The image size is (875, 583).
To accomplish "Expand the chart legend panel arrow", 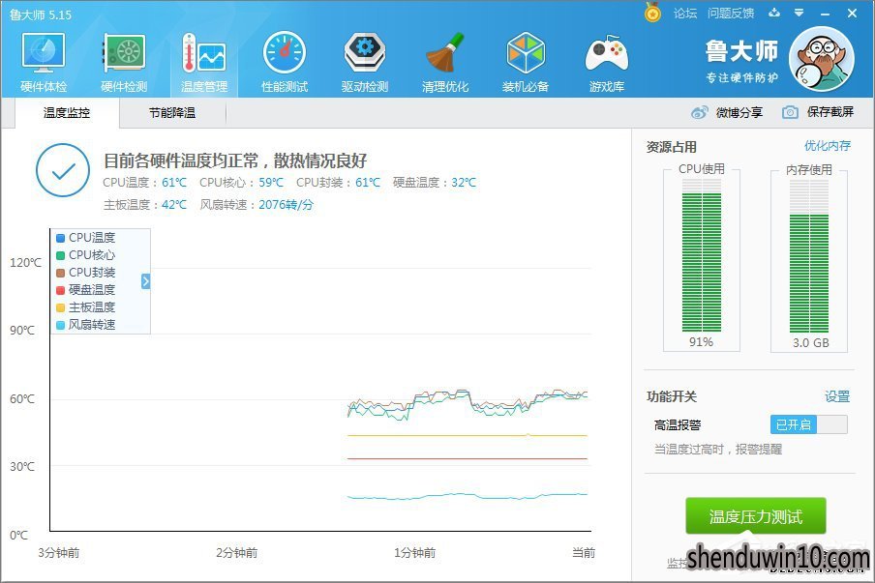I will coord(145,281).
